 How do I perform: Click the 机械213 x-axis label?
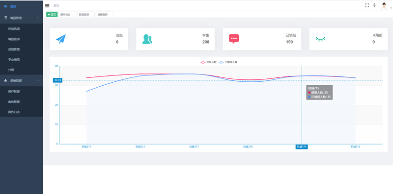[194, 147]
